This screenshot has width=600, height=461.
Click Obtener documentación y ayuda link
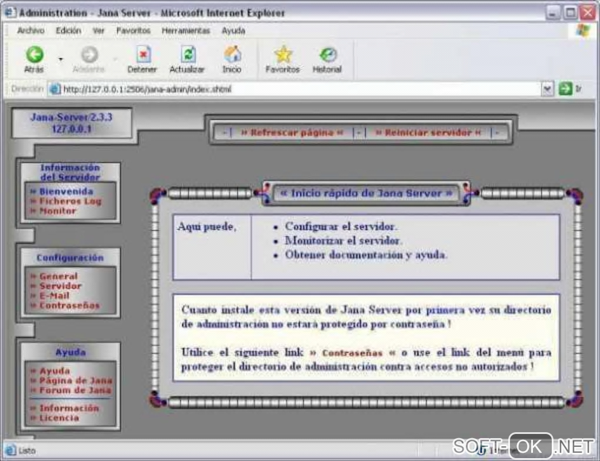click(366, 255)
